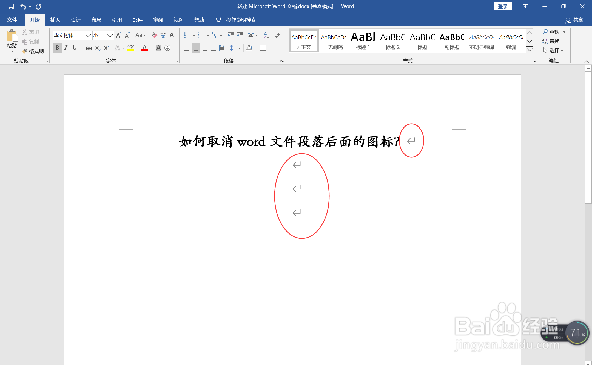
Task: Click the Save icon in quick access toolbar
Action: tap(11, 7)
